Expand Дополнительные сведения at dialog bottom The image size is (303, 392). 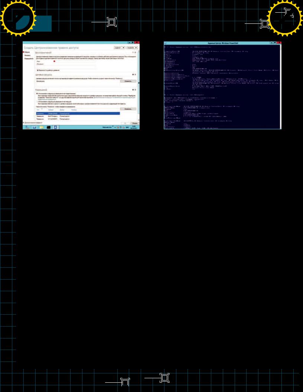[x=33, y=123]
